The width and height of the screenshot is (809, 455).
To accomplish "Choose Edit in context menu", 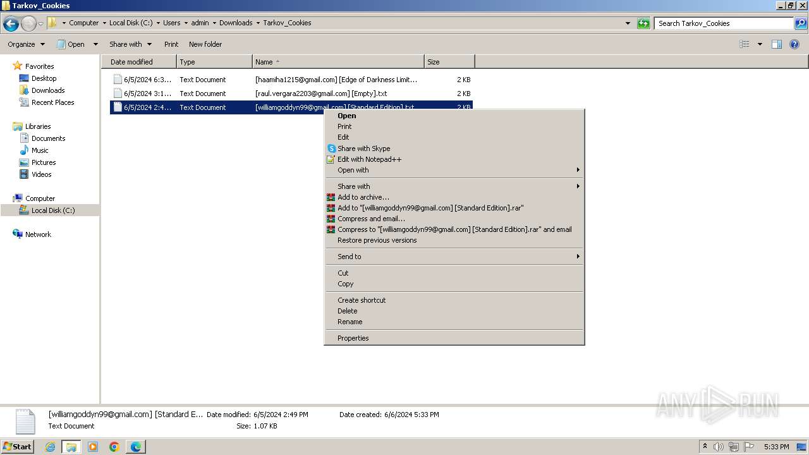I will pos(454,137).
